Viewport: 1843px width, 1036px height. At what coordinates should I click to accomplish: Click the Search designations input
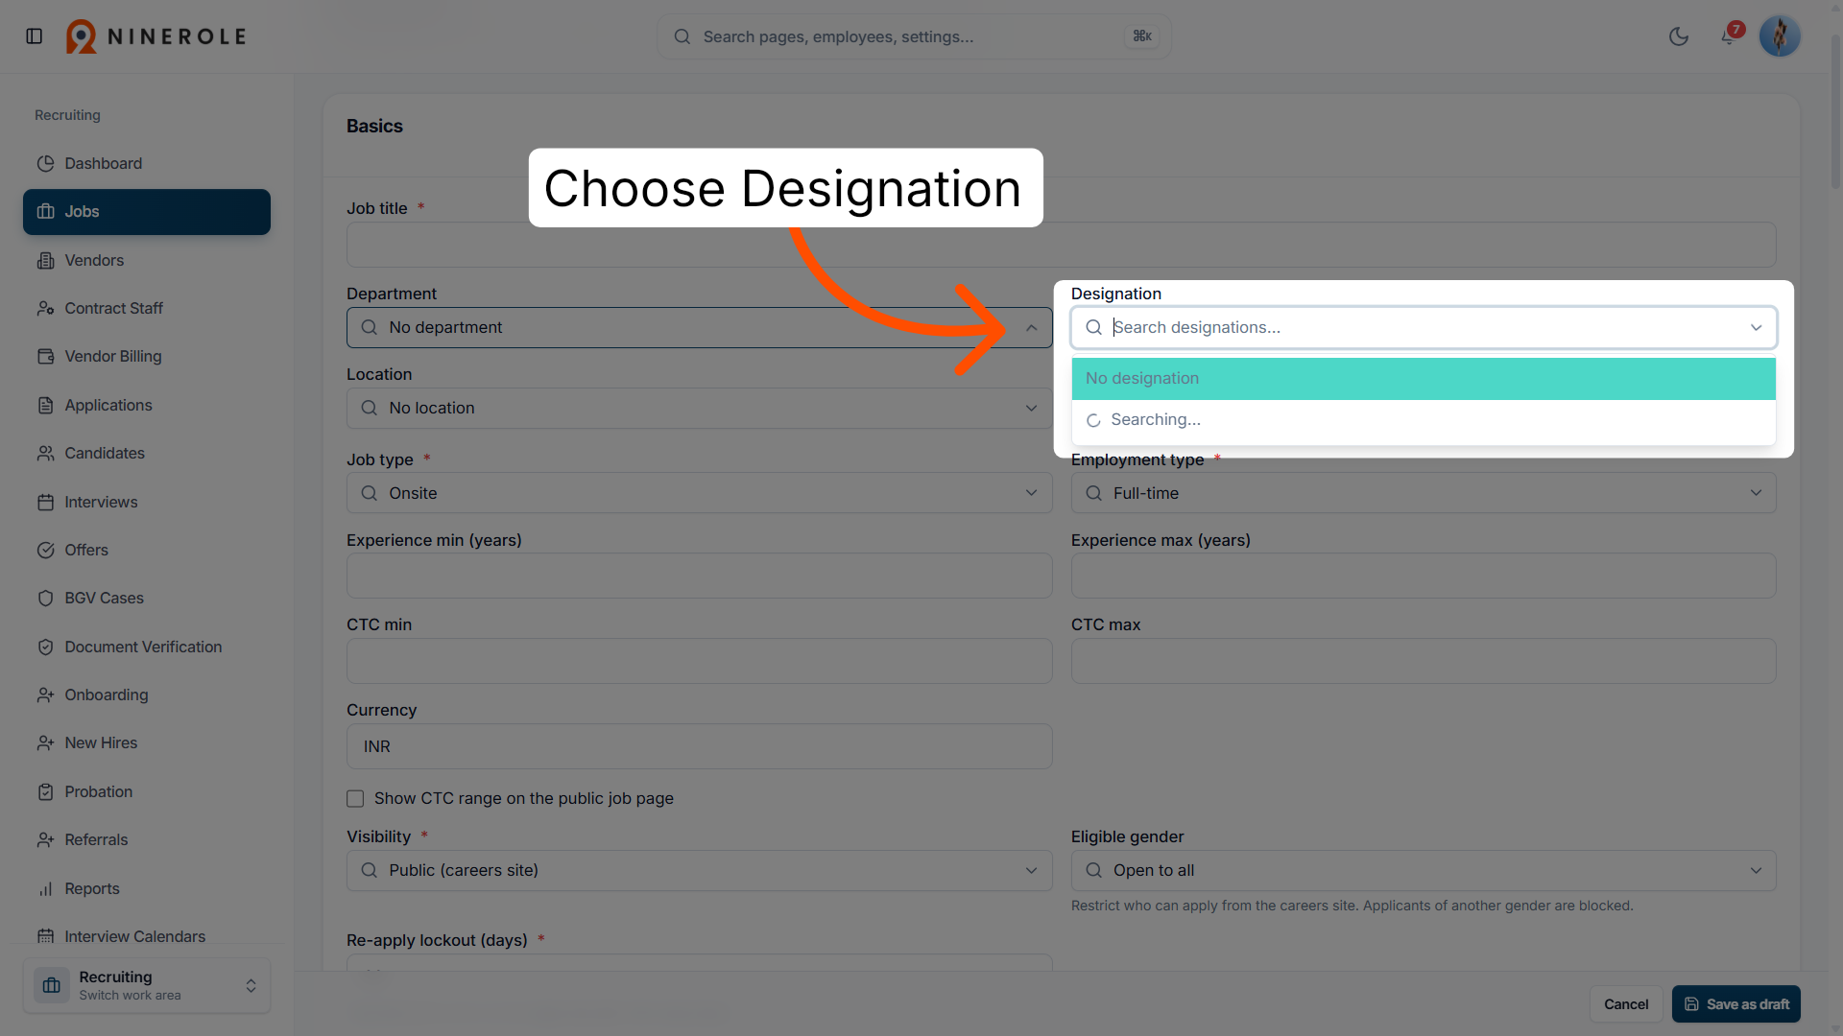click(1424, 327)
